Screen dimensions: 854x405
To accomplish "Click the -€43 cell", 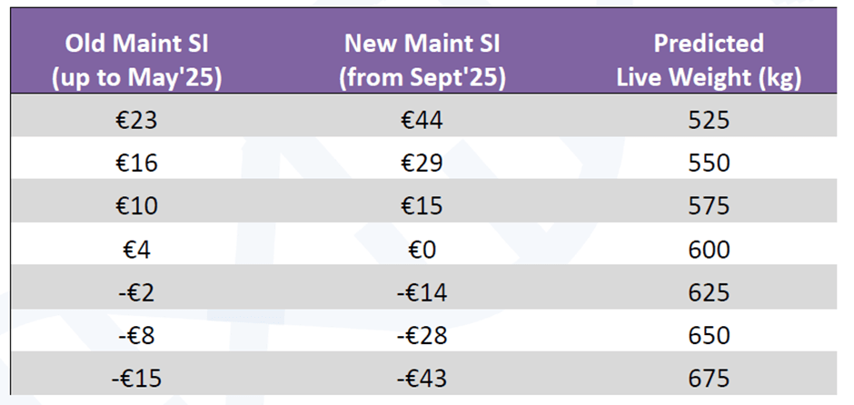I will (x=422, y=379).
